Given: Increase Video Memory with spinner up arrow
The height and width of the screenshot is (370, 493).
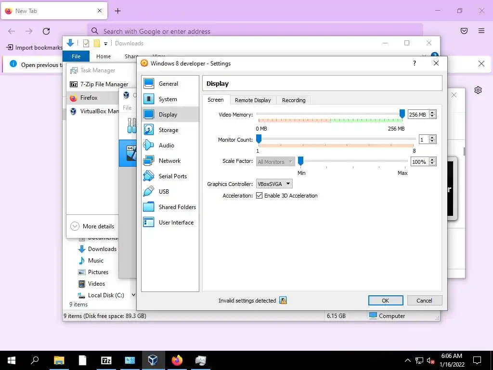Looking at the screenshot, I should [x=433, y=112].
